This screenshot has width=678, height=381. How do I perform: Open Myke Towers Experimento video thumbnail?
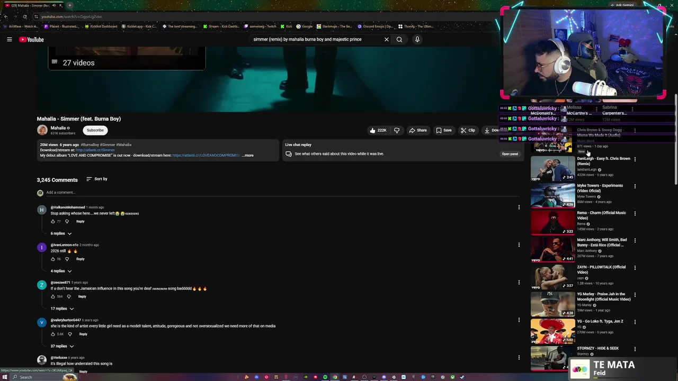pyautogui.click(x=552, y=195)
